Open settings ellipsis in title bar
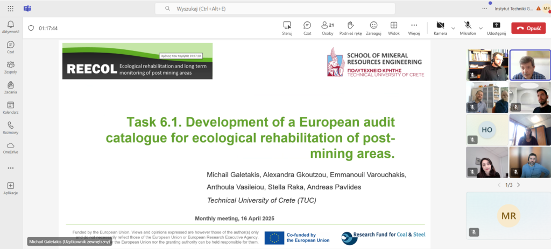 pos(485,9)
